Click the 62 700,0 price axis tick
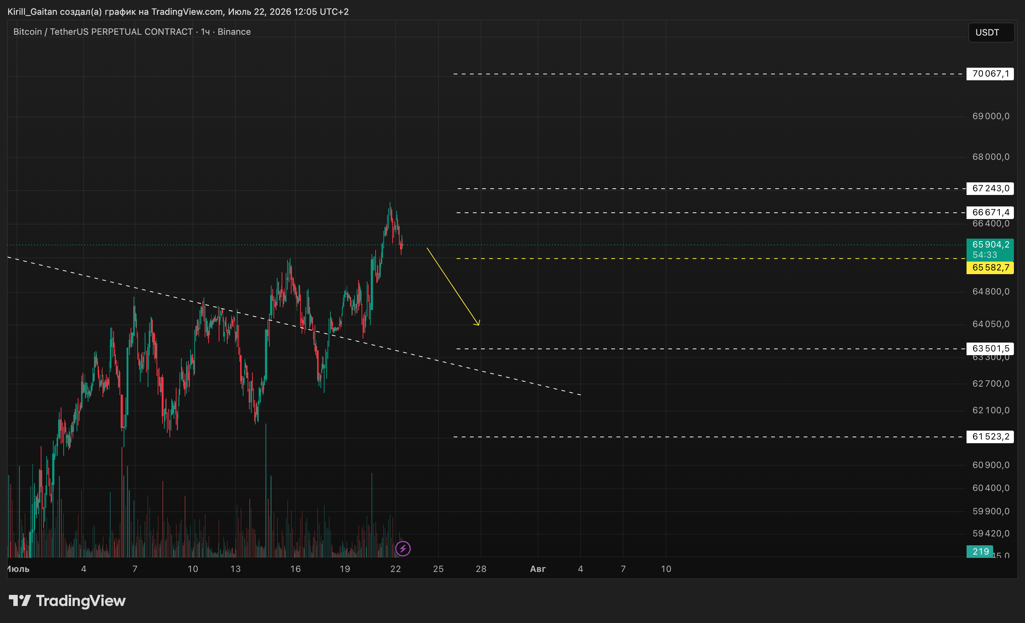This screenshot has width=1025, height=623. click(991, 383)
